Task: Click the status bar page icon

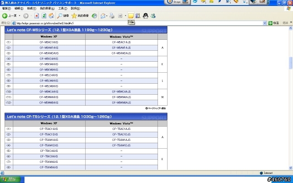Action: click(x=2, y=173)
